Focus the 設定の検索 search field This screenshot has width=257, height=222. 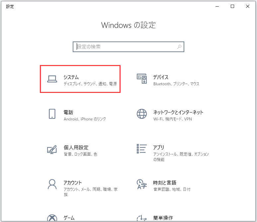point(128,47)
